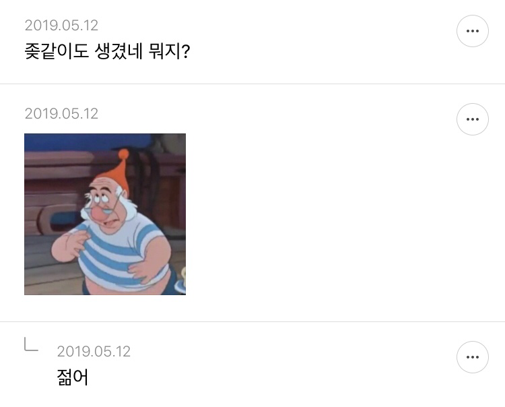Click the date above the image comment

coord(61,114)
